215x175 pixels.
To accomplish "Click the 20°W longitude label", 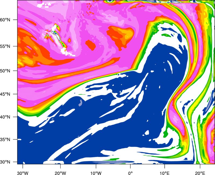I will [60, 173].
